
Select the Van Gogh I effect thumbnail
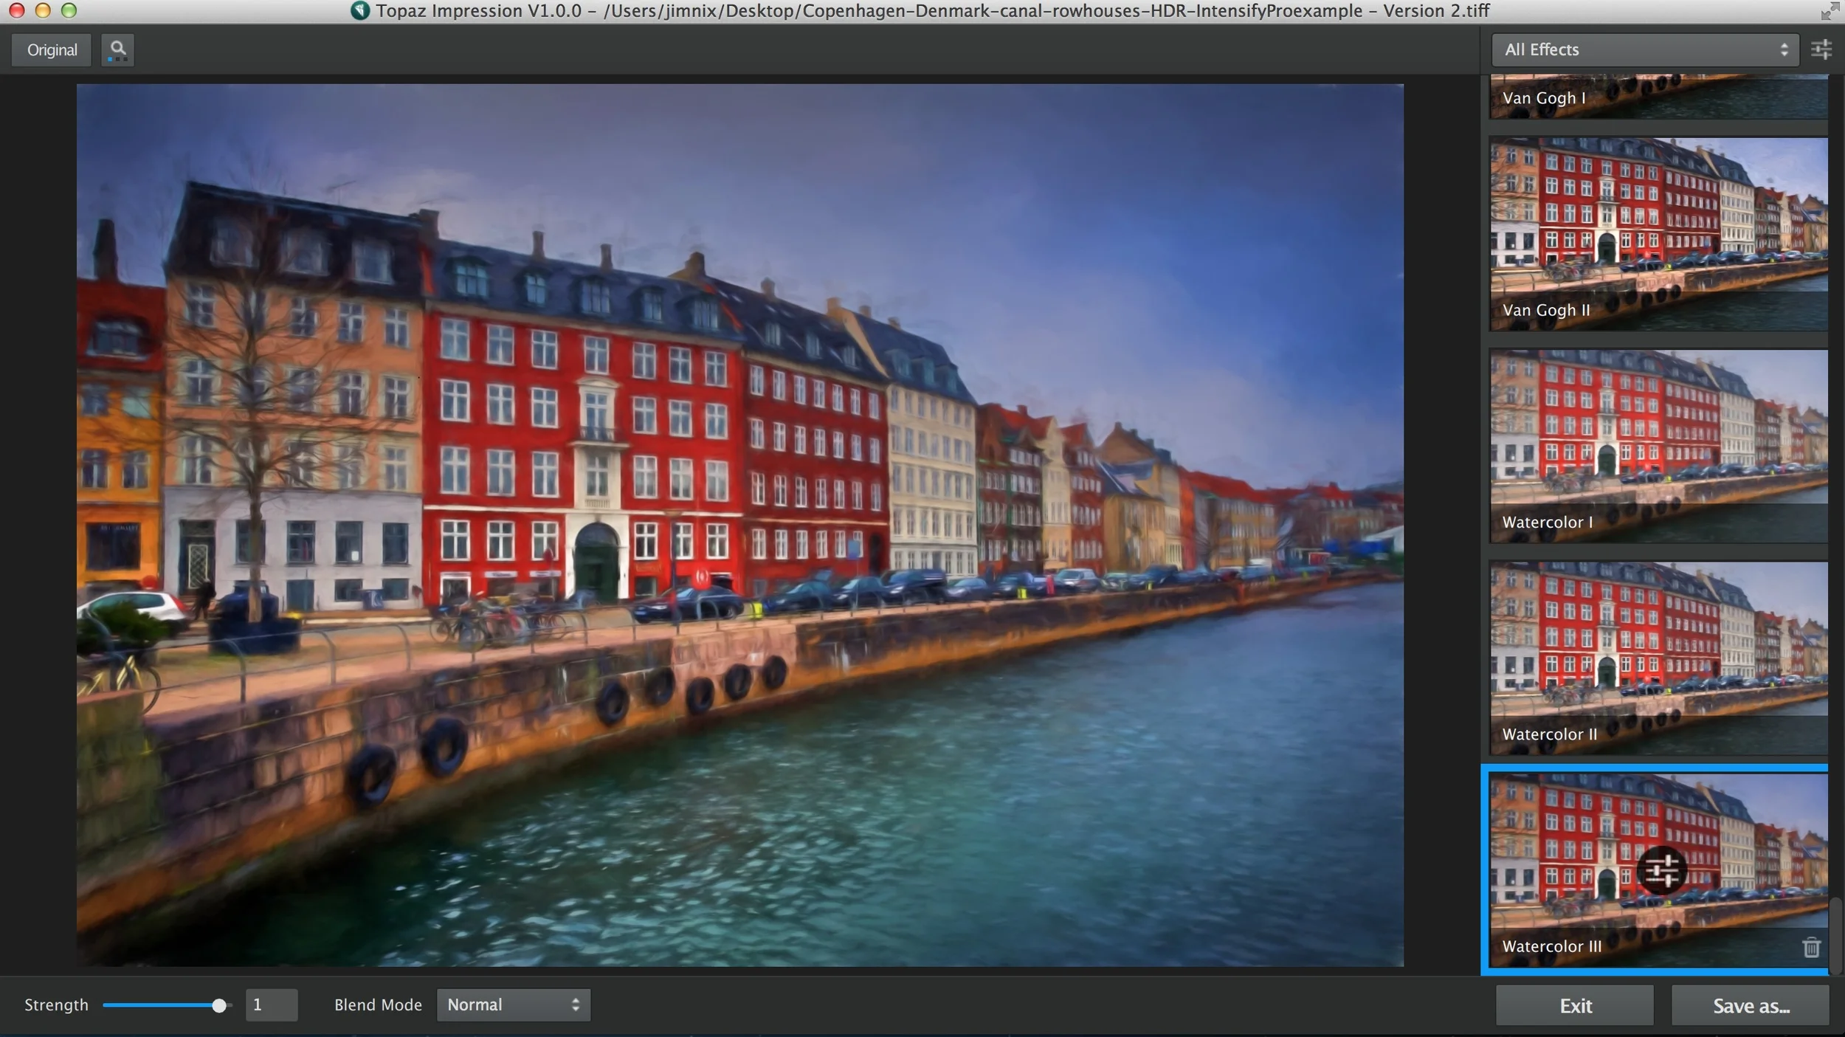click(x=1658, y=97)
